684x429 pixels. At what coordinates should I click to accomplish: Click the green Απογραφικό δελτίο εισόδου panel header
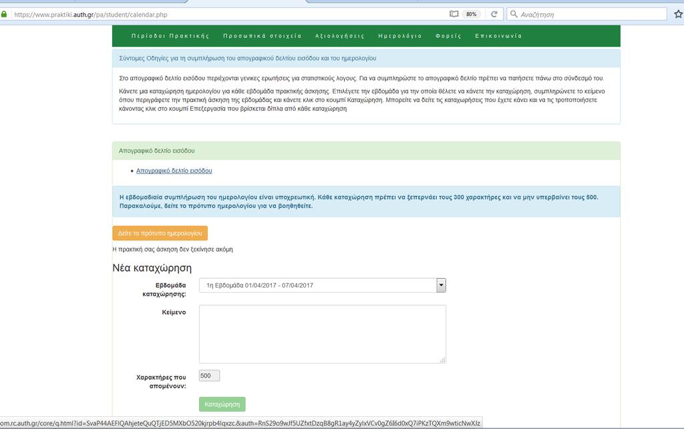pos(366,151)
